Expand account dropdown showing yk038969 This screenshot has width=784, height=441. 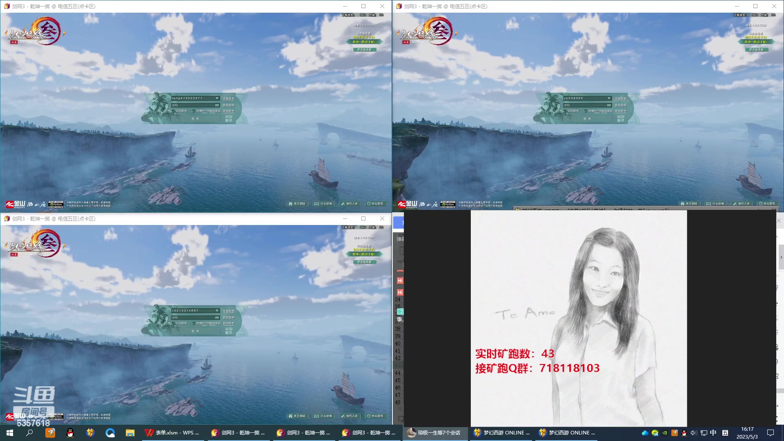pyautogui.click(x=609, y=98)
